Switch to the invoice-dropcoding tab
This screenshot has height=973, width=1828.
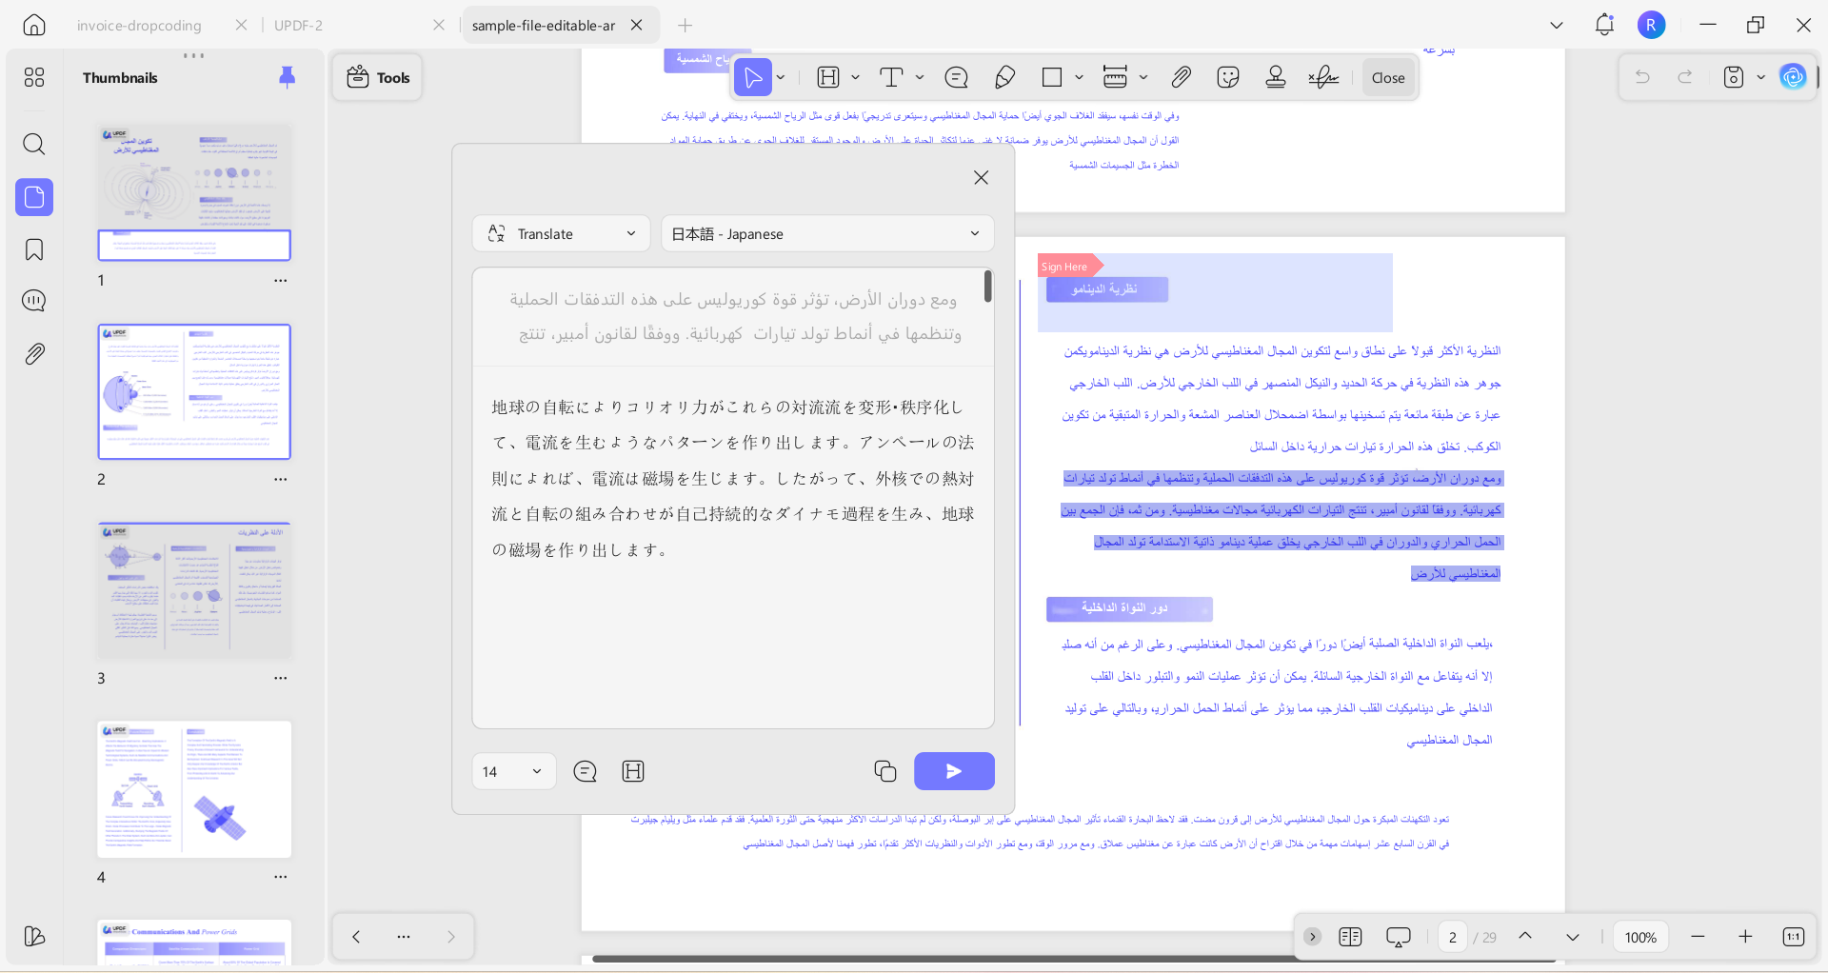click(x=139, y=26)
